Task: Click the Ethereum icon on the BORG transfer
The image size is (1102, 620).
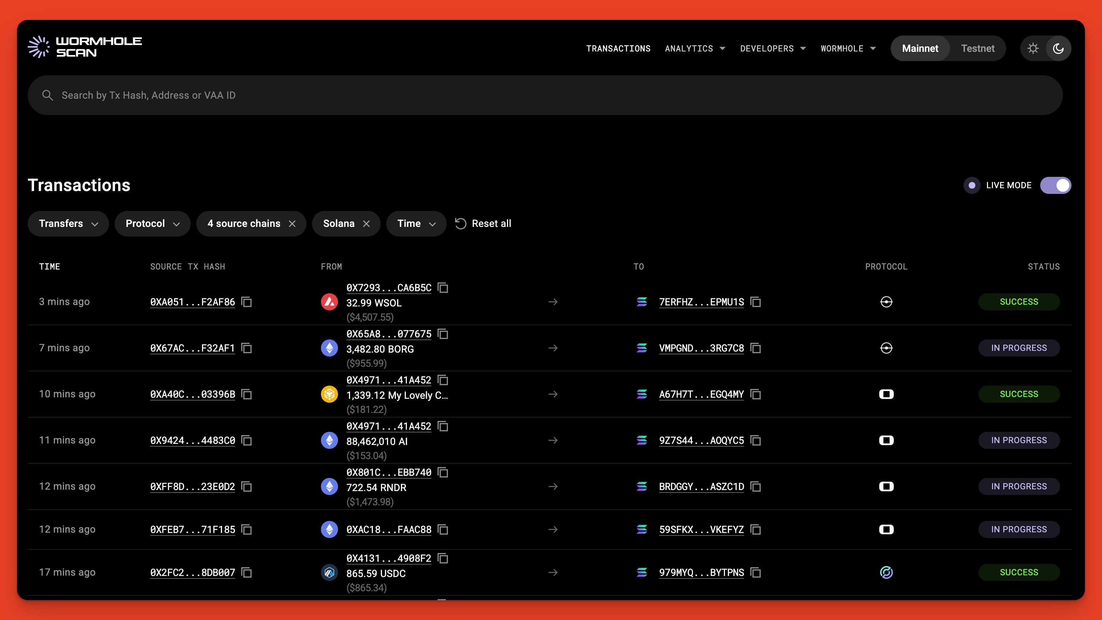Action: [329, 348]
